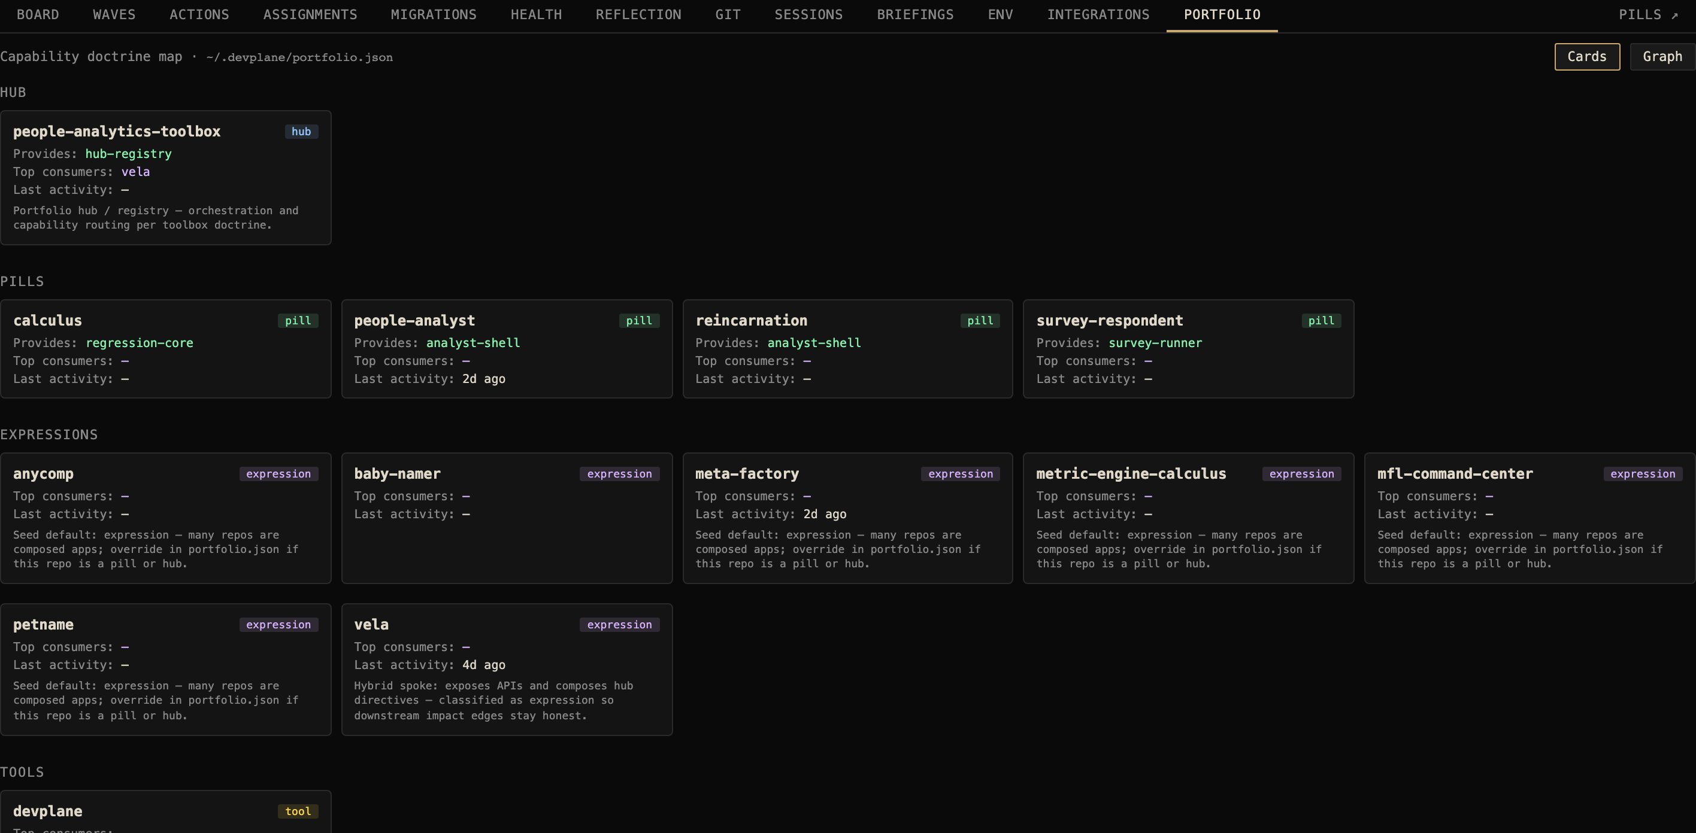The height and width of the screenshot is (833, 1696).
Task: Switch to Graph view
Action: [x=1662, y=57]
